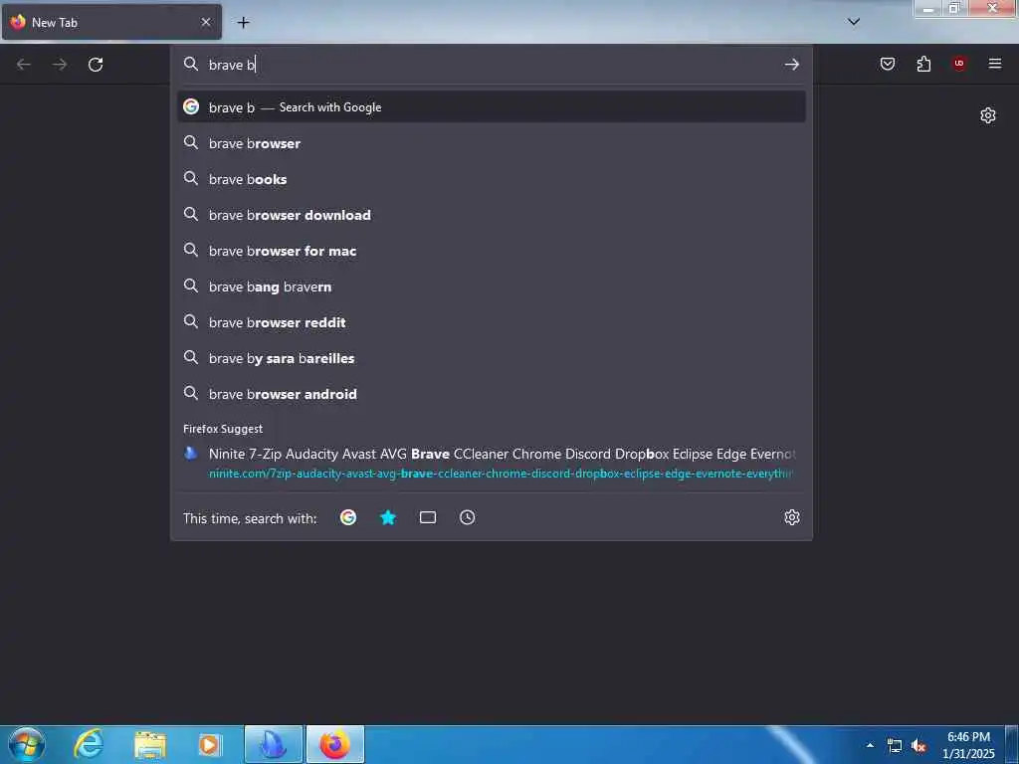Viewport: 1019px width, 764px height.
Task: Select suggestion 'brave browser'
Action: 491,143
